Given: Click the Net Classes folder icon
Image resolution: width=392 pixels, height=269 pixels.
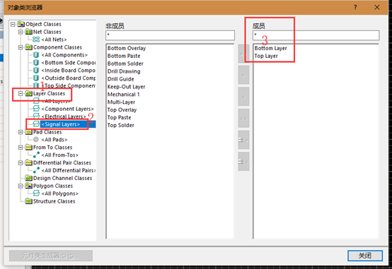Looking at the screenshot, I should point(29,32).
